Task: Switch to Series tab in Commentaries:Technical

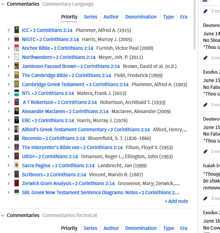Action: (90, 228)
